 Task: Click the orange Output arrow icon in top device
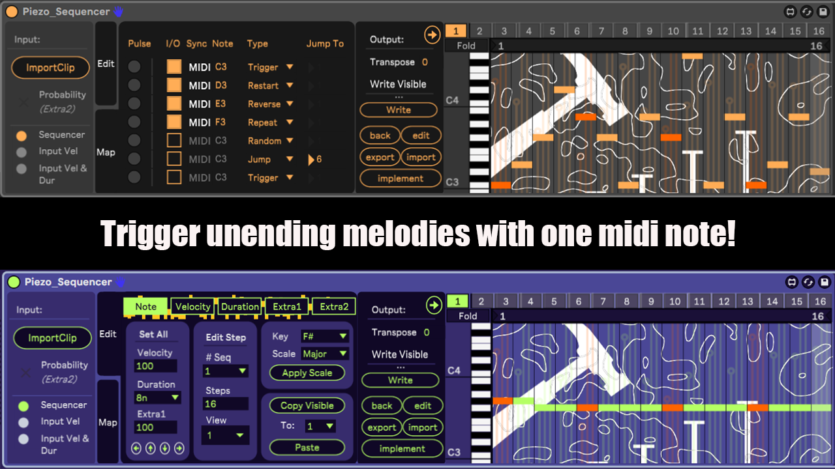[432, 35]
